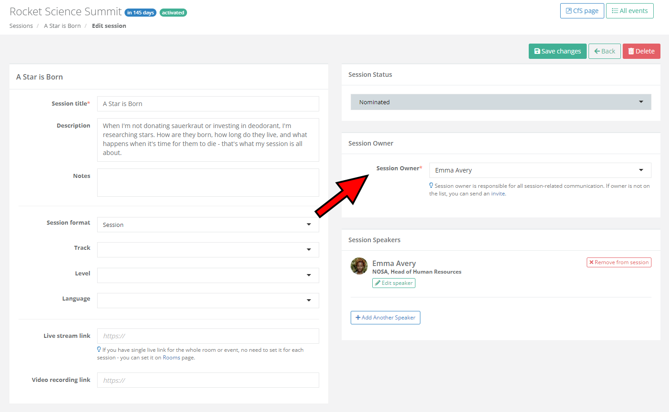Remove Emma Avery from session
This screenshot has width=669, height=412.
619,262
